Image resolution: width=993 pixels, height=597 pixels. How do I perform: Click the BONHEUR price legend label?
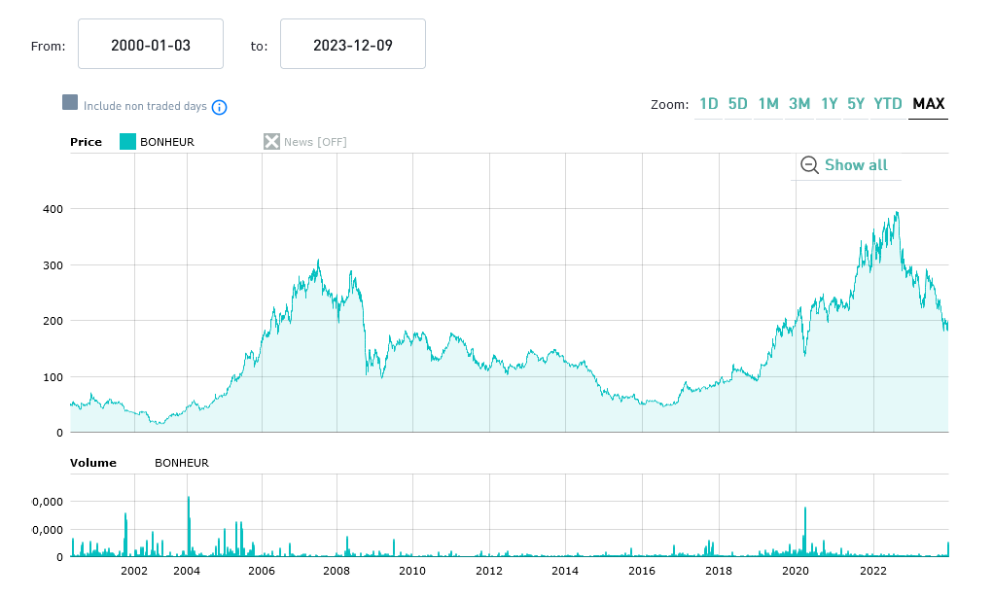coord(167,142)
